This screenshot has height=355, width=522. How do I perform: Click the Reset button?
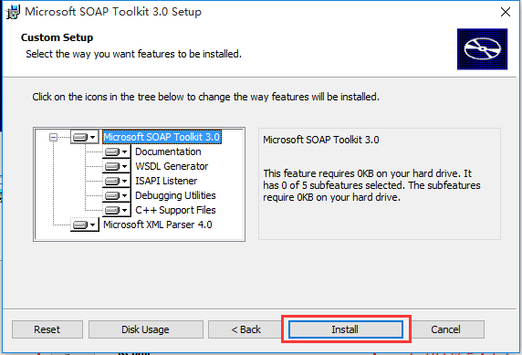pyautogui.click(x=47, y=329)
